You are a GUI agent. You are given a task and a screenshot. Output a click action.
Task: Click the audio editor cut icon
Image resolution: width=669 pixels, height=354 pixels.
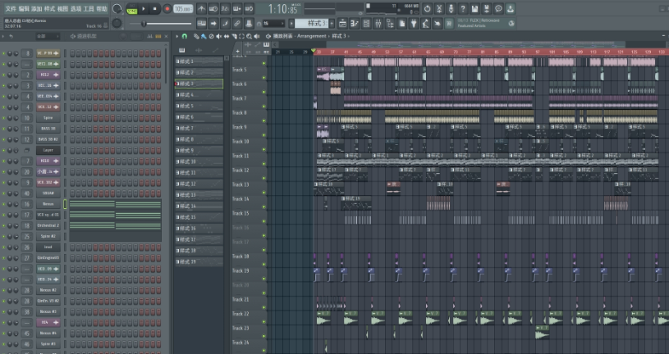439,8
